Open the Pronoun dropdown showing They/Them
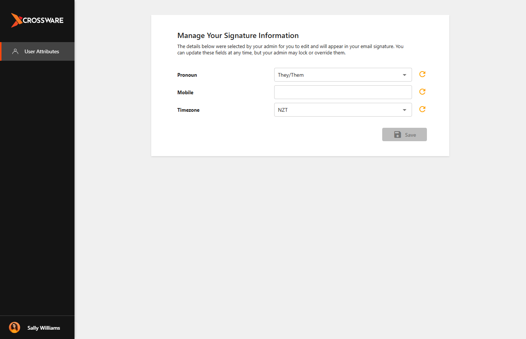The width and height of the screenshot is (526, 339). click(343, 75)
